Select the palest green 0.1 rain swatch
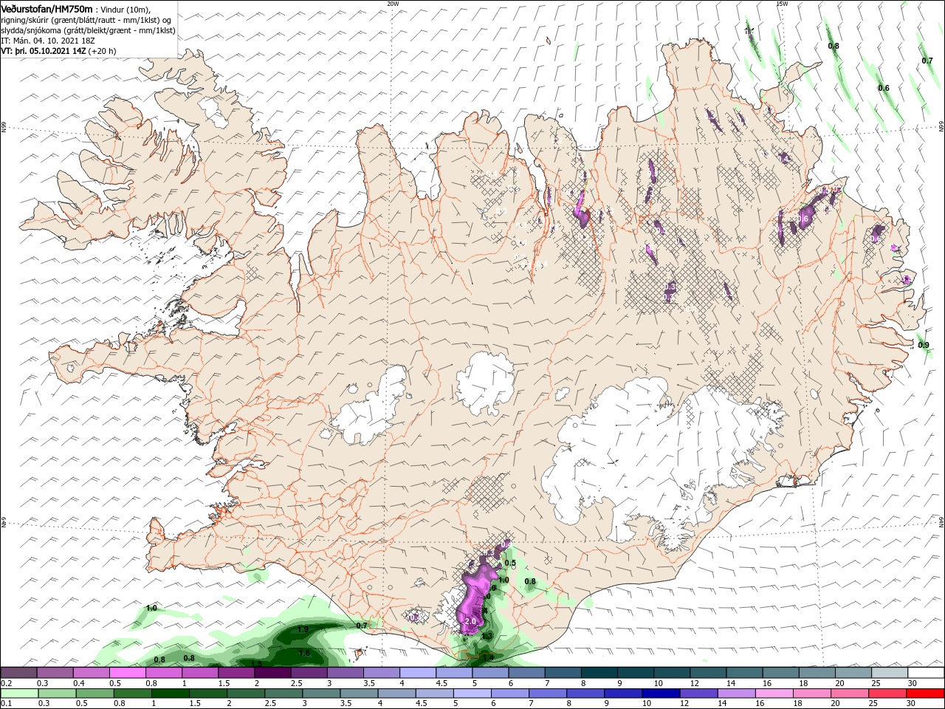945x709 pixels. 19,693
